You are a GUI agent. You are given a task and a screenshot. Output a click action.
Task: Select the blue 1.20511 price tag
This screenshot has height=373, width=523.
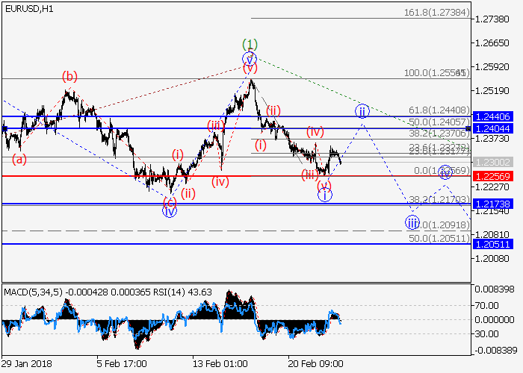492,244
